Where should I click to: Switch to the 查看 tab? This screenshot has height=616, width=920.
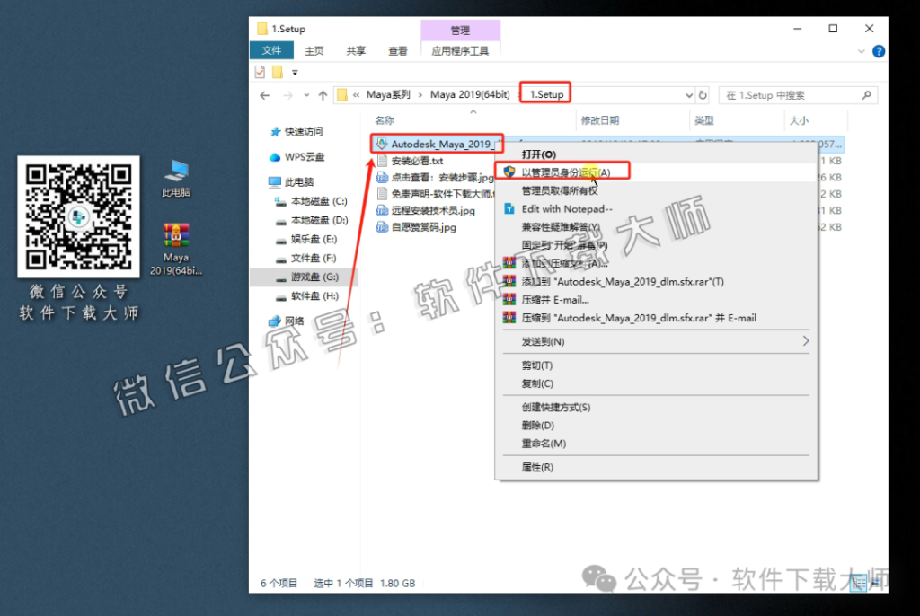pos(397,51)
